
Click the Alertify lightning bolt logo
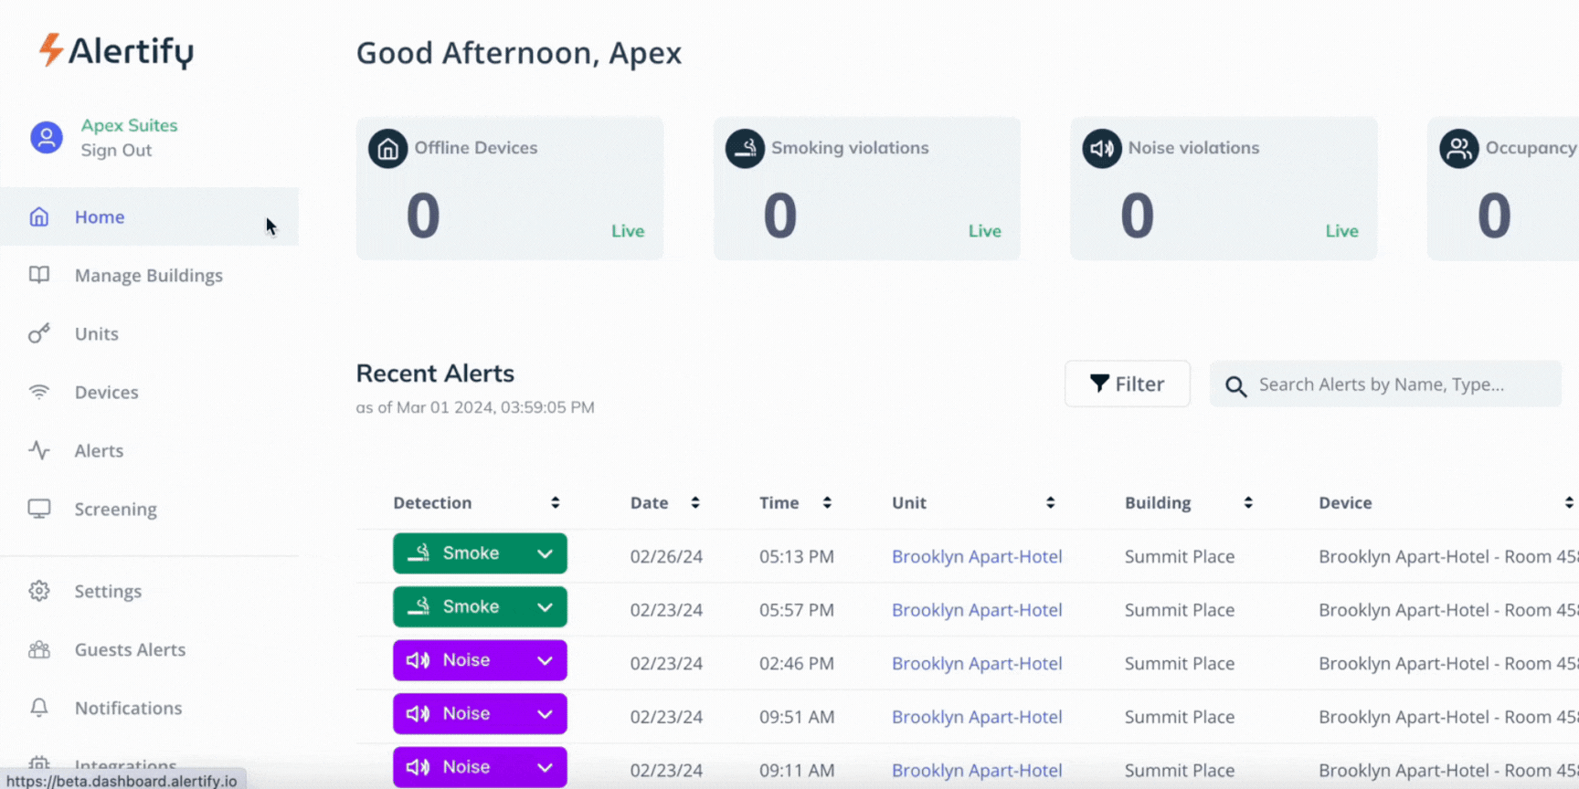click(x=51, y=50)
